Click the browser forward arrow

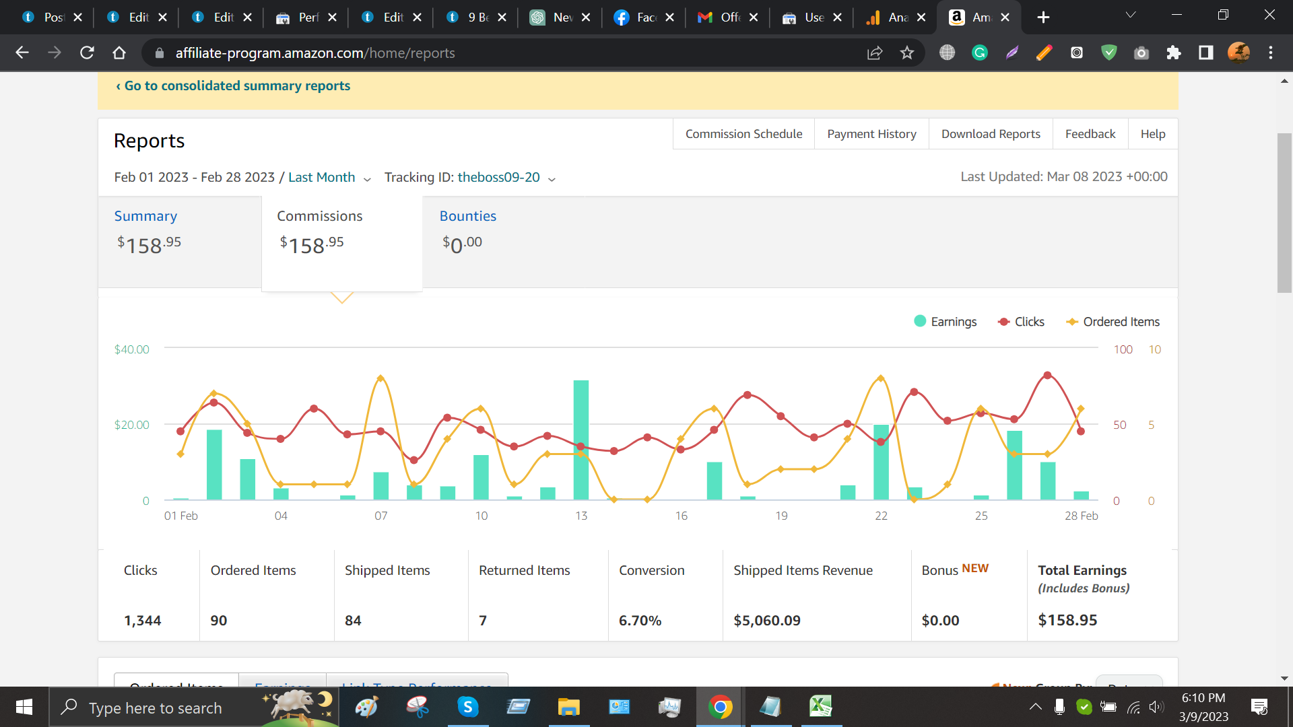click(55, 53)
